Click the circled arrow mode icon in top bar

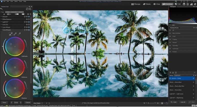pyautogui.click(x=188, y=4)
